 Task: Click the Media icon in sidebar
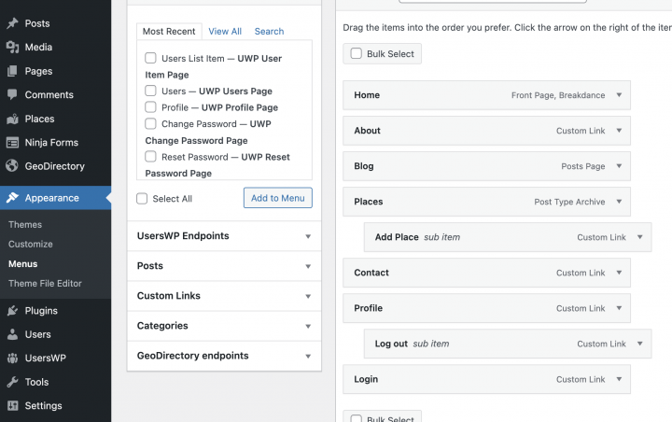(12, 47)
